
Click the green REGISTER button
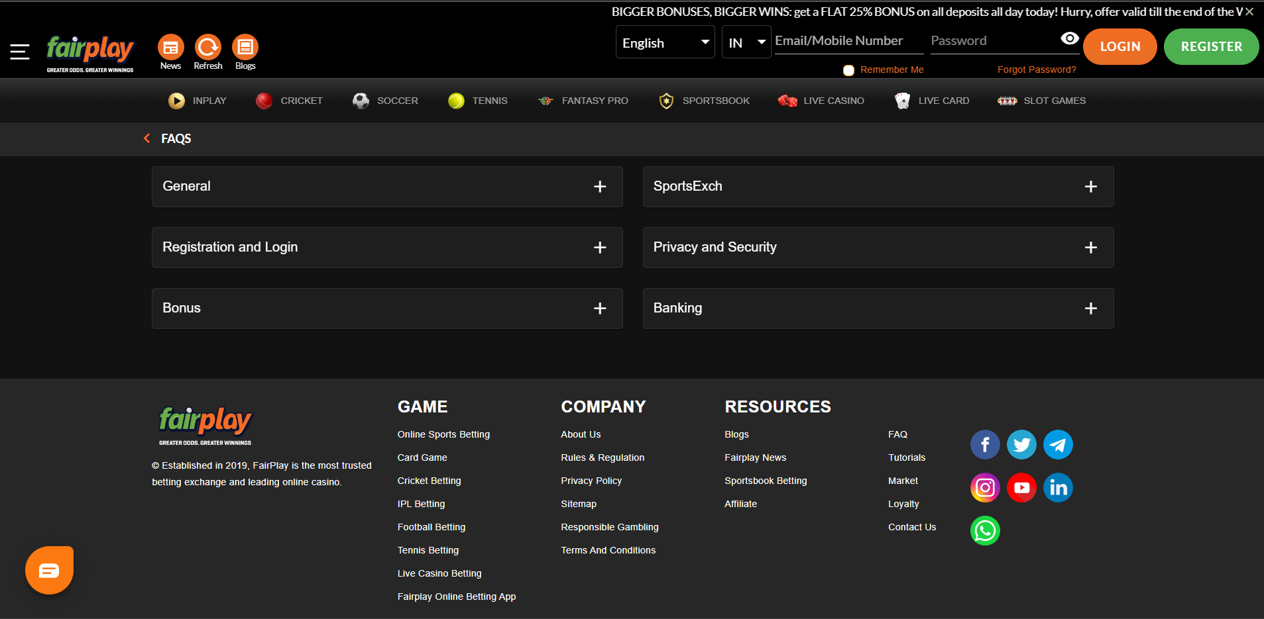tap(1212, 46)
